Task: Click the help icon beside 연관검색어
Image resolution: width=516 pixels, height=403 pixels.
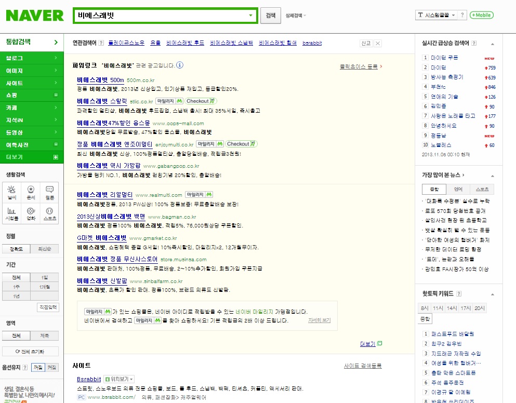Action: (101, 43)
